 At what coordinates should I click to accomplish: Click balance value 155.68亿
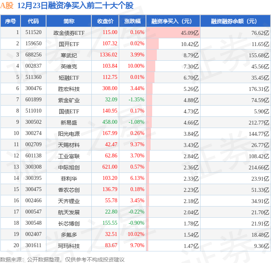point(259,55)
